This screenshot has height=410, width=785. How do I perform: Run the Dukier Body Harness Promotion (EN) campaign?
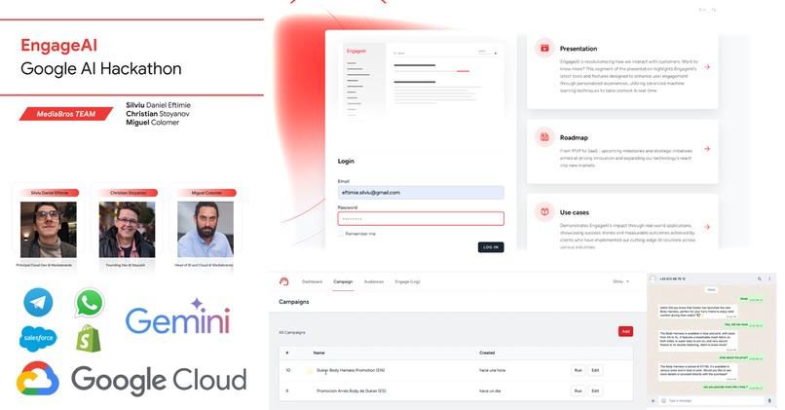579,370
